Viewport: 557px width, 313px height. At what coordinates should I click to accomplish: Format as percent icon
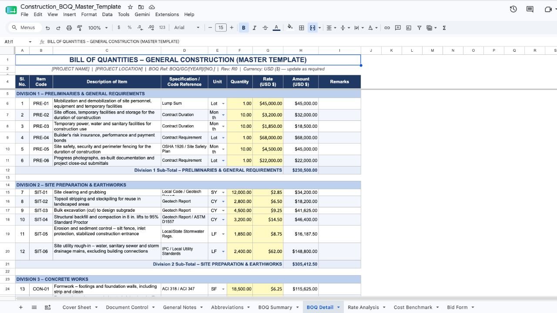[x=129, y=27]
